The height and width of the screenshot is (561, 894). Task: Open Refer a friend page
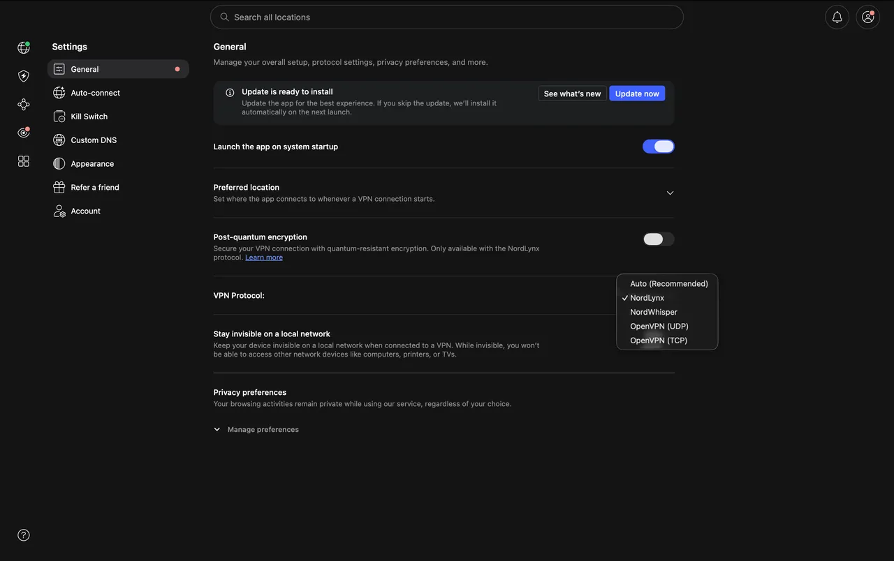(x=118, y=187)
